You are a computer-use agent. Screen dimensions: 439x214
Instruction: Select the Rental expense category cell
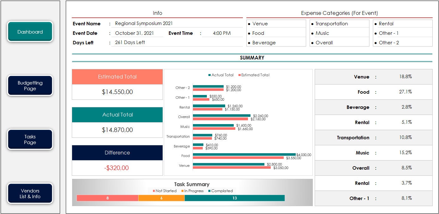click(x=403, y=24)
